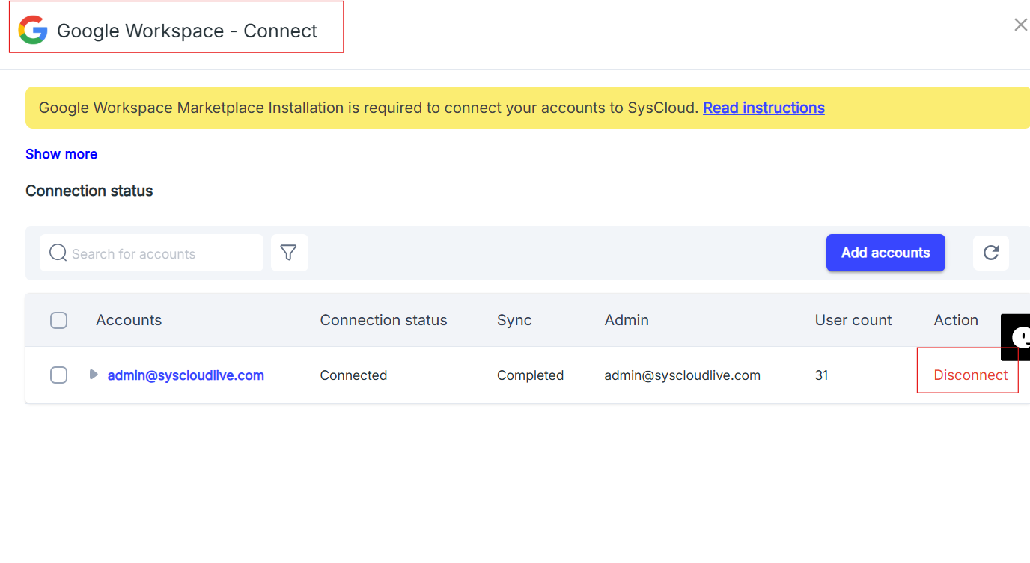
Task: Close the Google Workspace Connect dialog
Action: pos(1020,25)
